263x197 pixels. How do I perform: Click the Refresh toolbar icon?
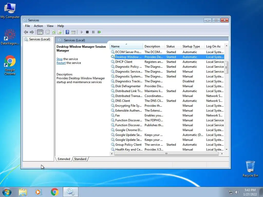pos(54,32)
